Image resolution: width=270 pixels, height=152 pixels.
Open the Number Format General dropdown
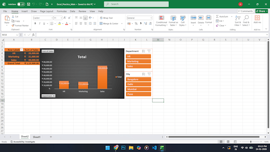point(151,18)
